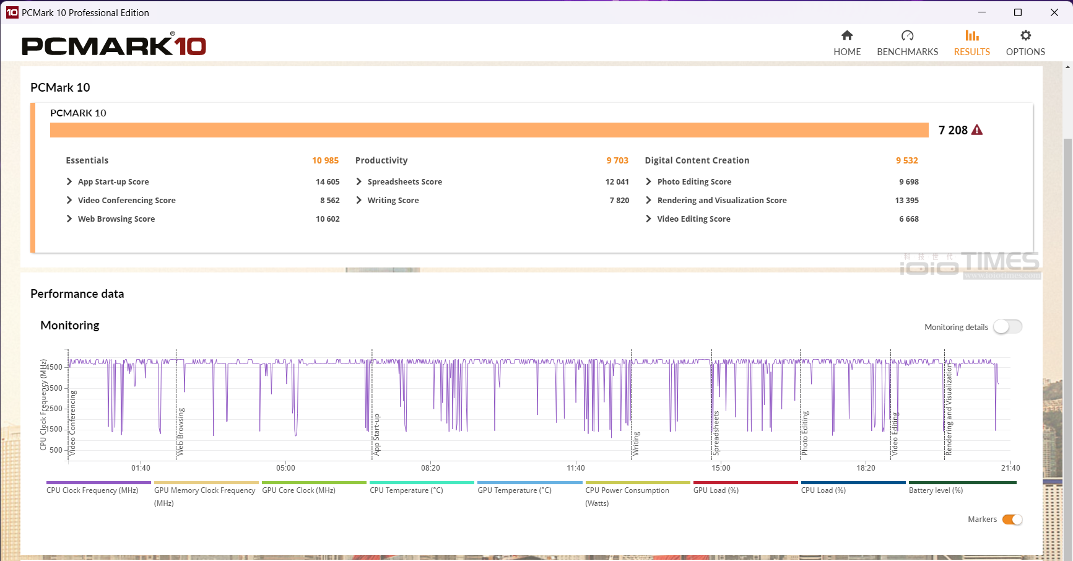Click the Results bar chart icon
Viewport: 1073px width, 561px height.
point(971,36)
